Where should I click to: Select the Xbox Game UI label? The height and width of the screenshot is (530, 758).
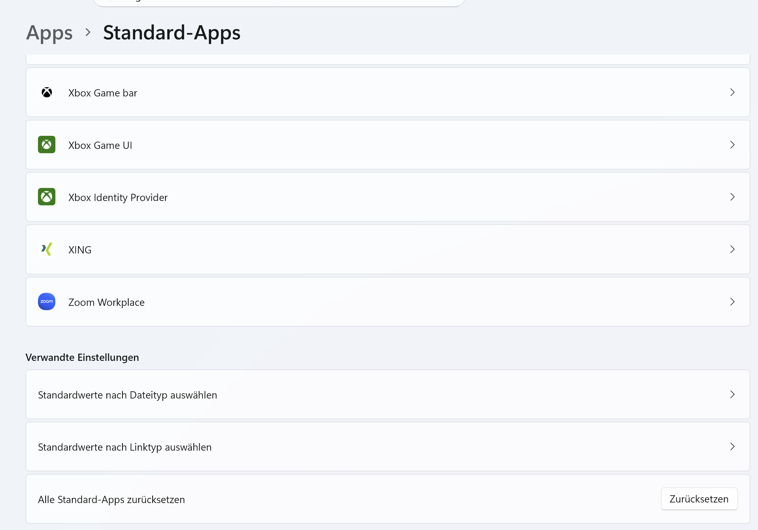tap(100, 145)
